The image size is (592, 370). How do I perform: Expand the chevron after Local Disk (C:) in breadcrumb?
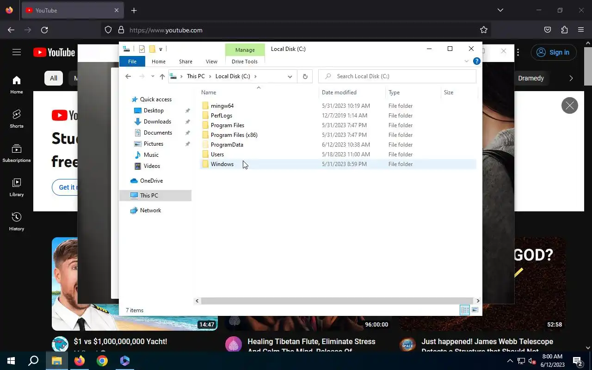click(255, 76)
